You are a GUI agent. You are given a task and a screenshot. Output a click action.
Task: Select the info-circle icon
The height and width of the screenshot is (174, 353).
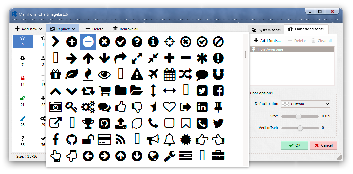pyautogui.click(x=153, y=42)
